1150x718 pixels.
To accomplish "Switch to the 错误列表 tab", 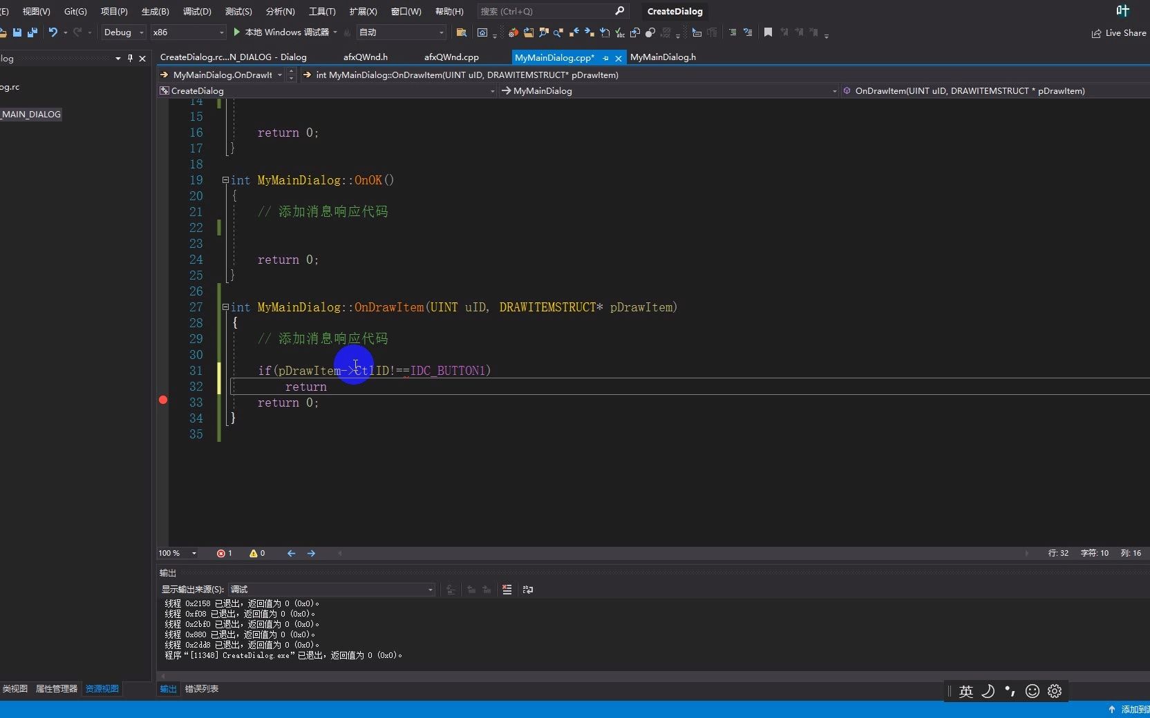I will [202, 689].
